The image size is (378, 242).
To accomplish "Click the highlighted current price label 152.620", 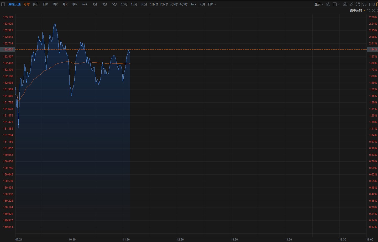I will [8, 49].
